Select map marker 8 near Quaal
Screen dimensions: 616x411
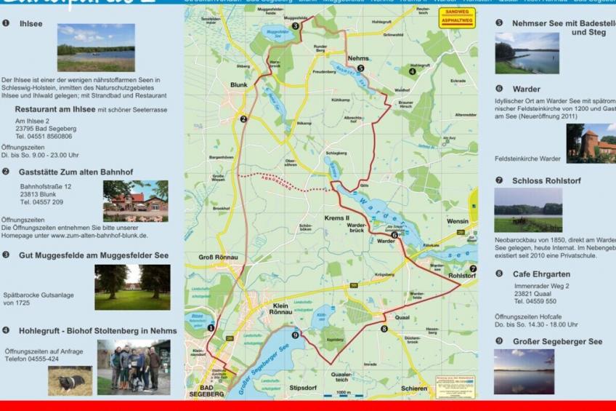[x=384, y=329]
